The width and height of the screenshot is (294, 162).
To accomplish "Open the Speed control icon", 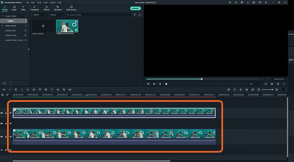I will point(34,90).
